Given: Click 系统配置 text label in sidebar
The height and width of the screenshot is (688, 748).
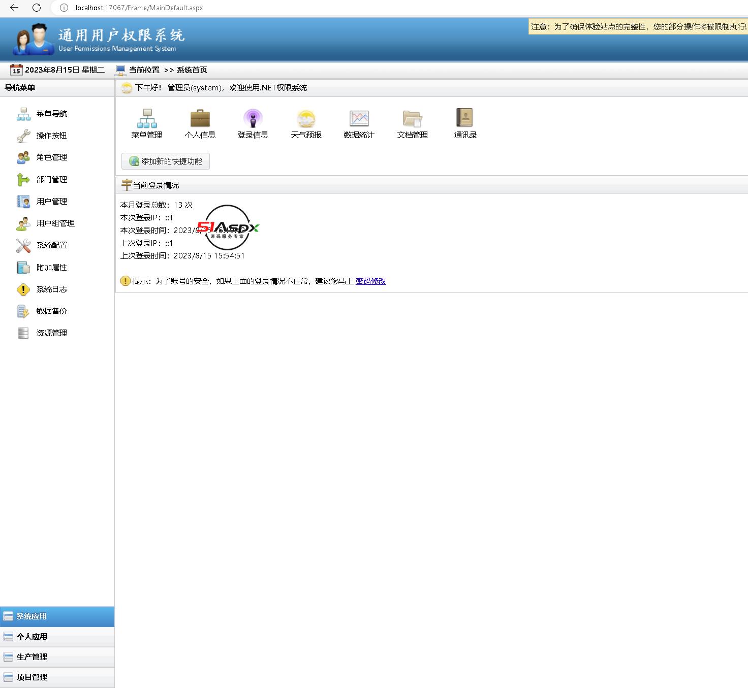Looking at the screenshot, I should (52, 245).
